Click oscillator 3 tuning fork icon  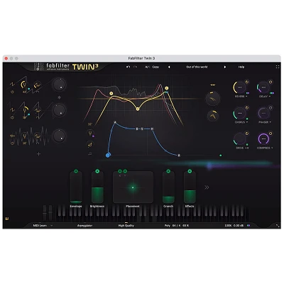(x=25, y=136)
